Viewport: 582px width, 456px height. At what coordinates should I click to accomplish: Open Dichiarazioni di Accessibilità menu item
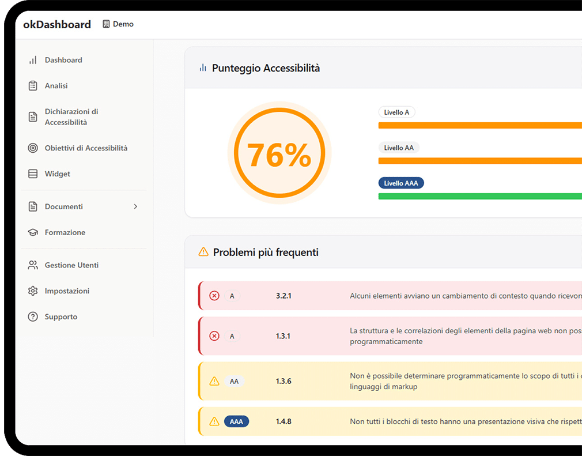(x=71, y=117)
